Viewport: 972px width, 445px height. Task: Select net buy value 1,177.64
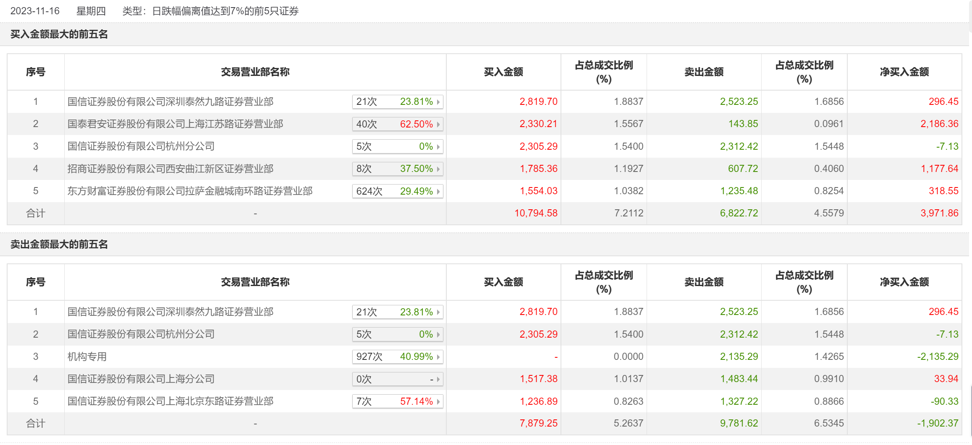[940, 169]
